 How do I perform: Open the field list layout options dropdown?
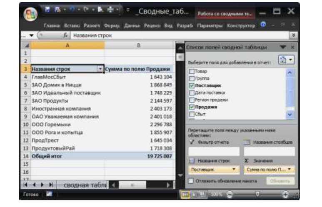tap(285, 60)
